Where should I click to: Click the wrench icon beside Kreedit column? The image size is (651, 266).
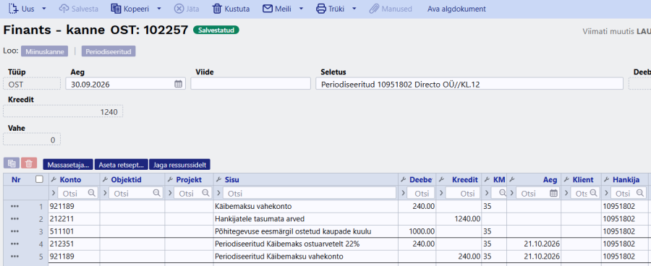(441, 180)
